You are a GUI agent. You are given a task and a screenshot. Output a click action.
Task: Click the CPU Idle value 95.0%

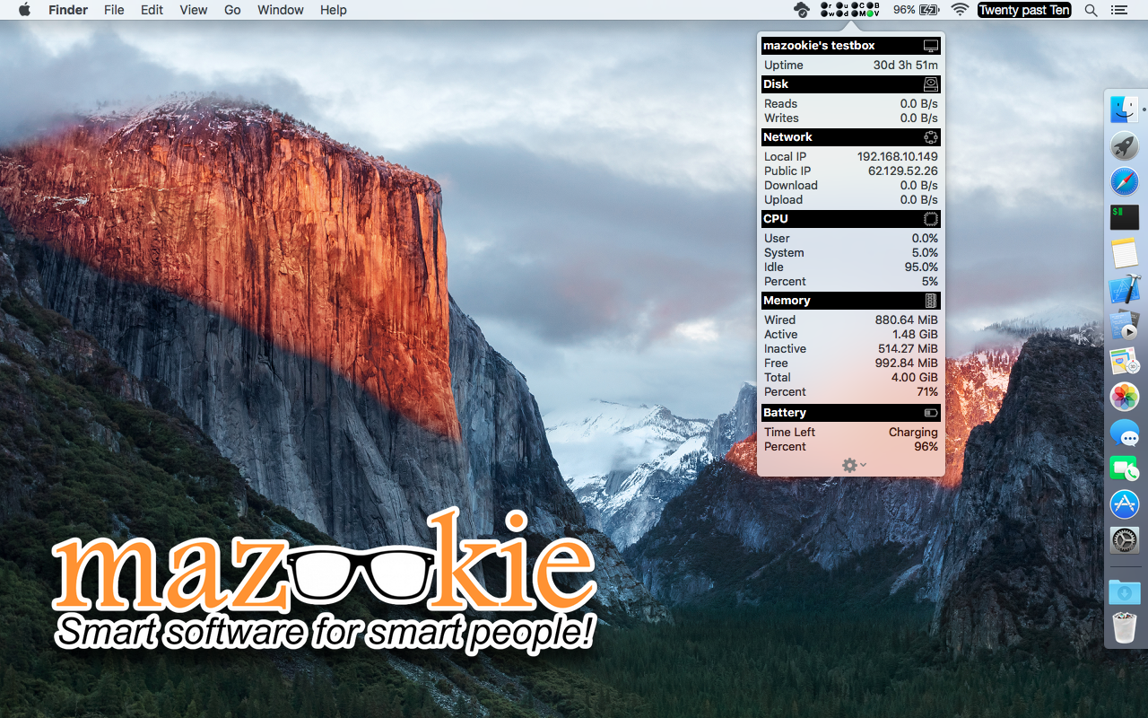tap(921, 267)
